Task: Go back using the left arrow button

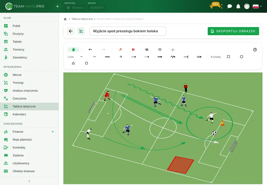Action: tap(71, 31)
